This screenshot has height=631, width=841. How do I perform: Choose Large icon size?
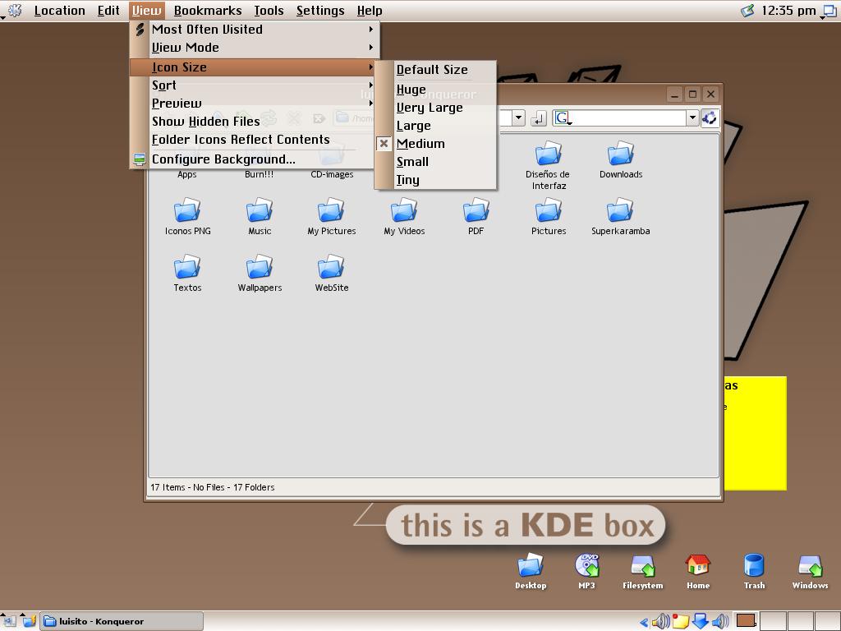coord(435,126)
